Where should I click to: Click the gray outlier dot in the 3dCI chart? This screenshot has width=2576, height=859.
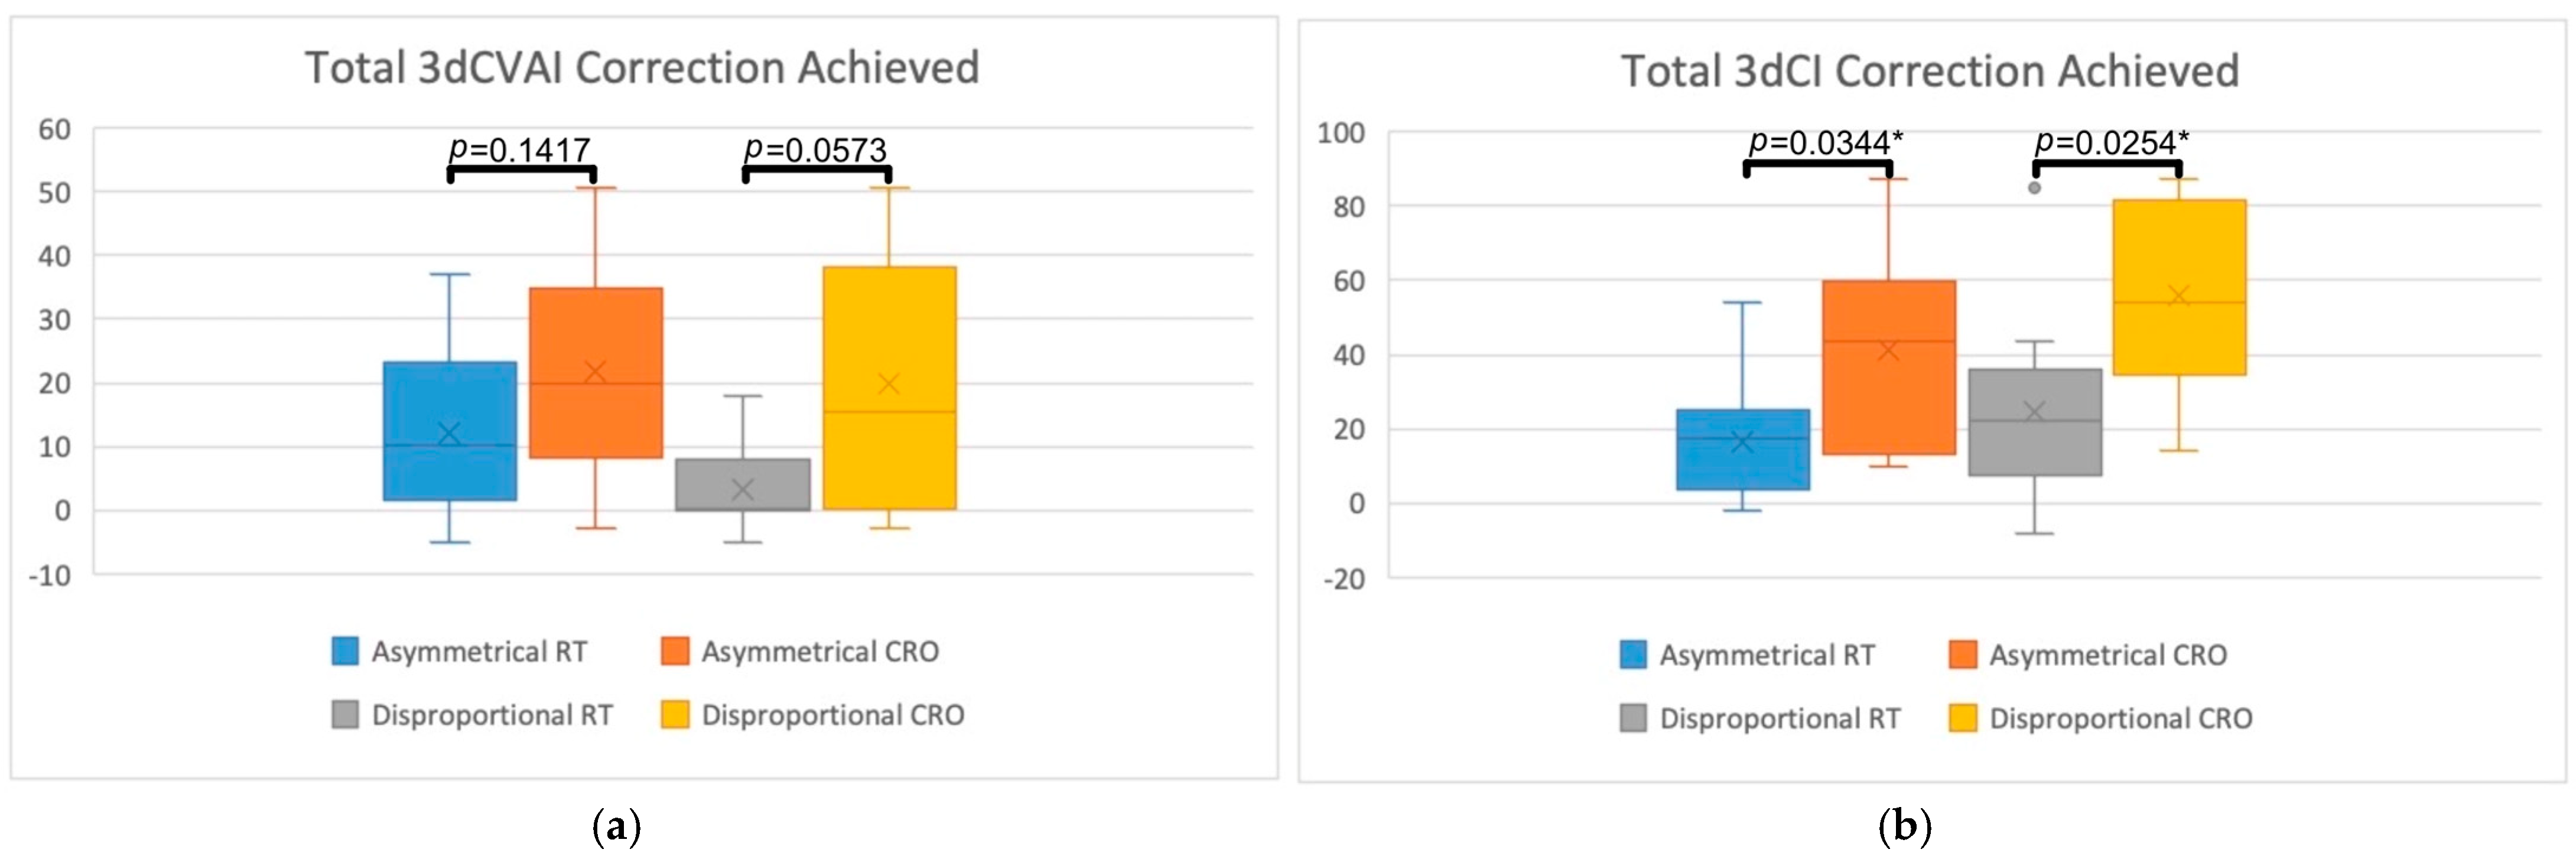tap(2034, 188)
